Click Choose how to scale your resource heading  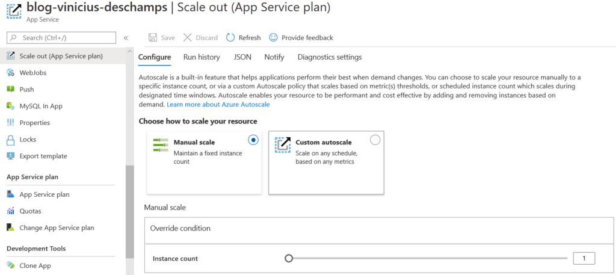(198, 121)
